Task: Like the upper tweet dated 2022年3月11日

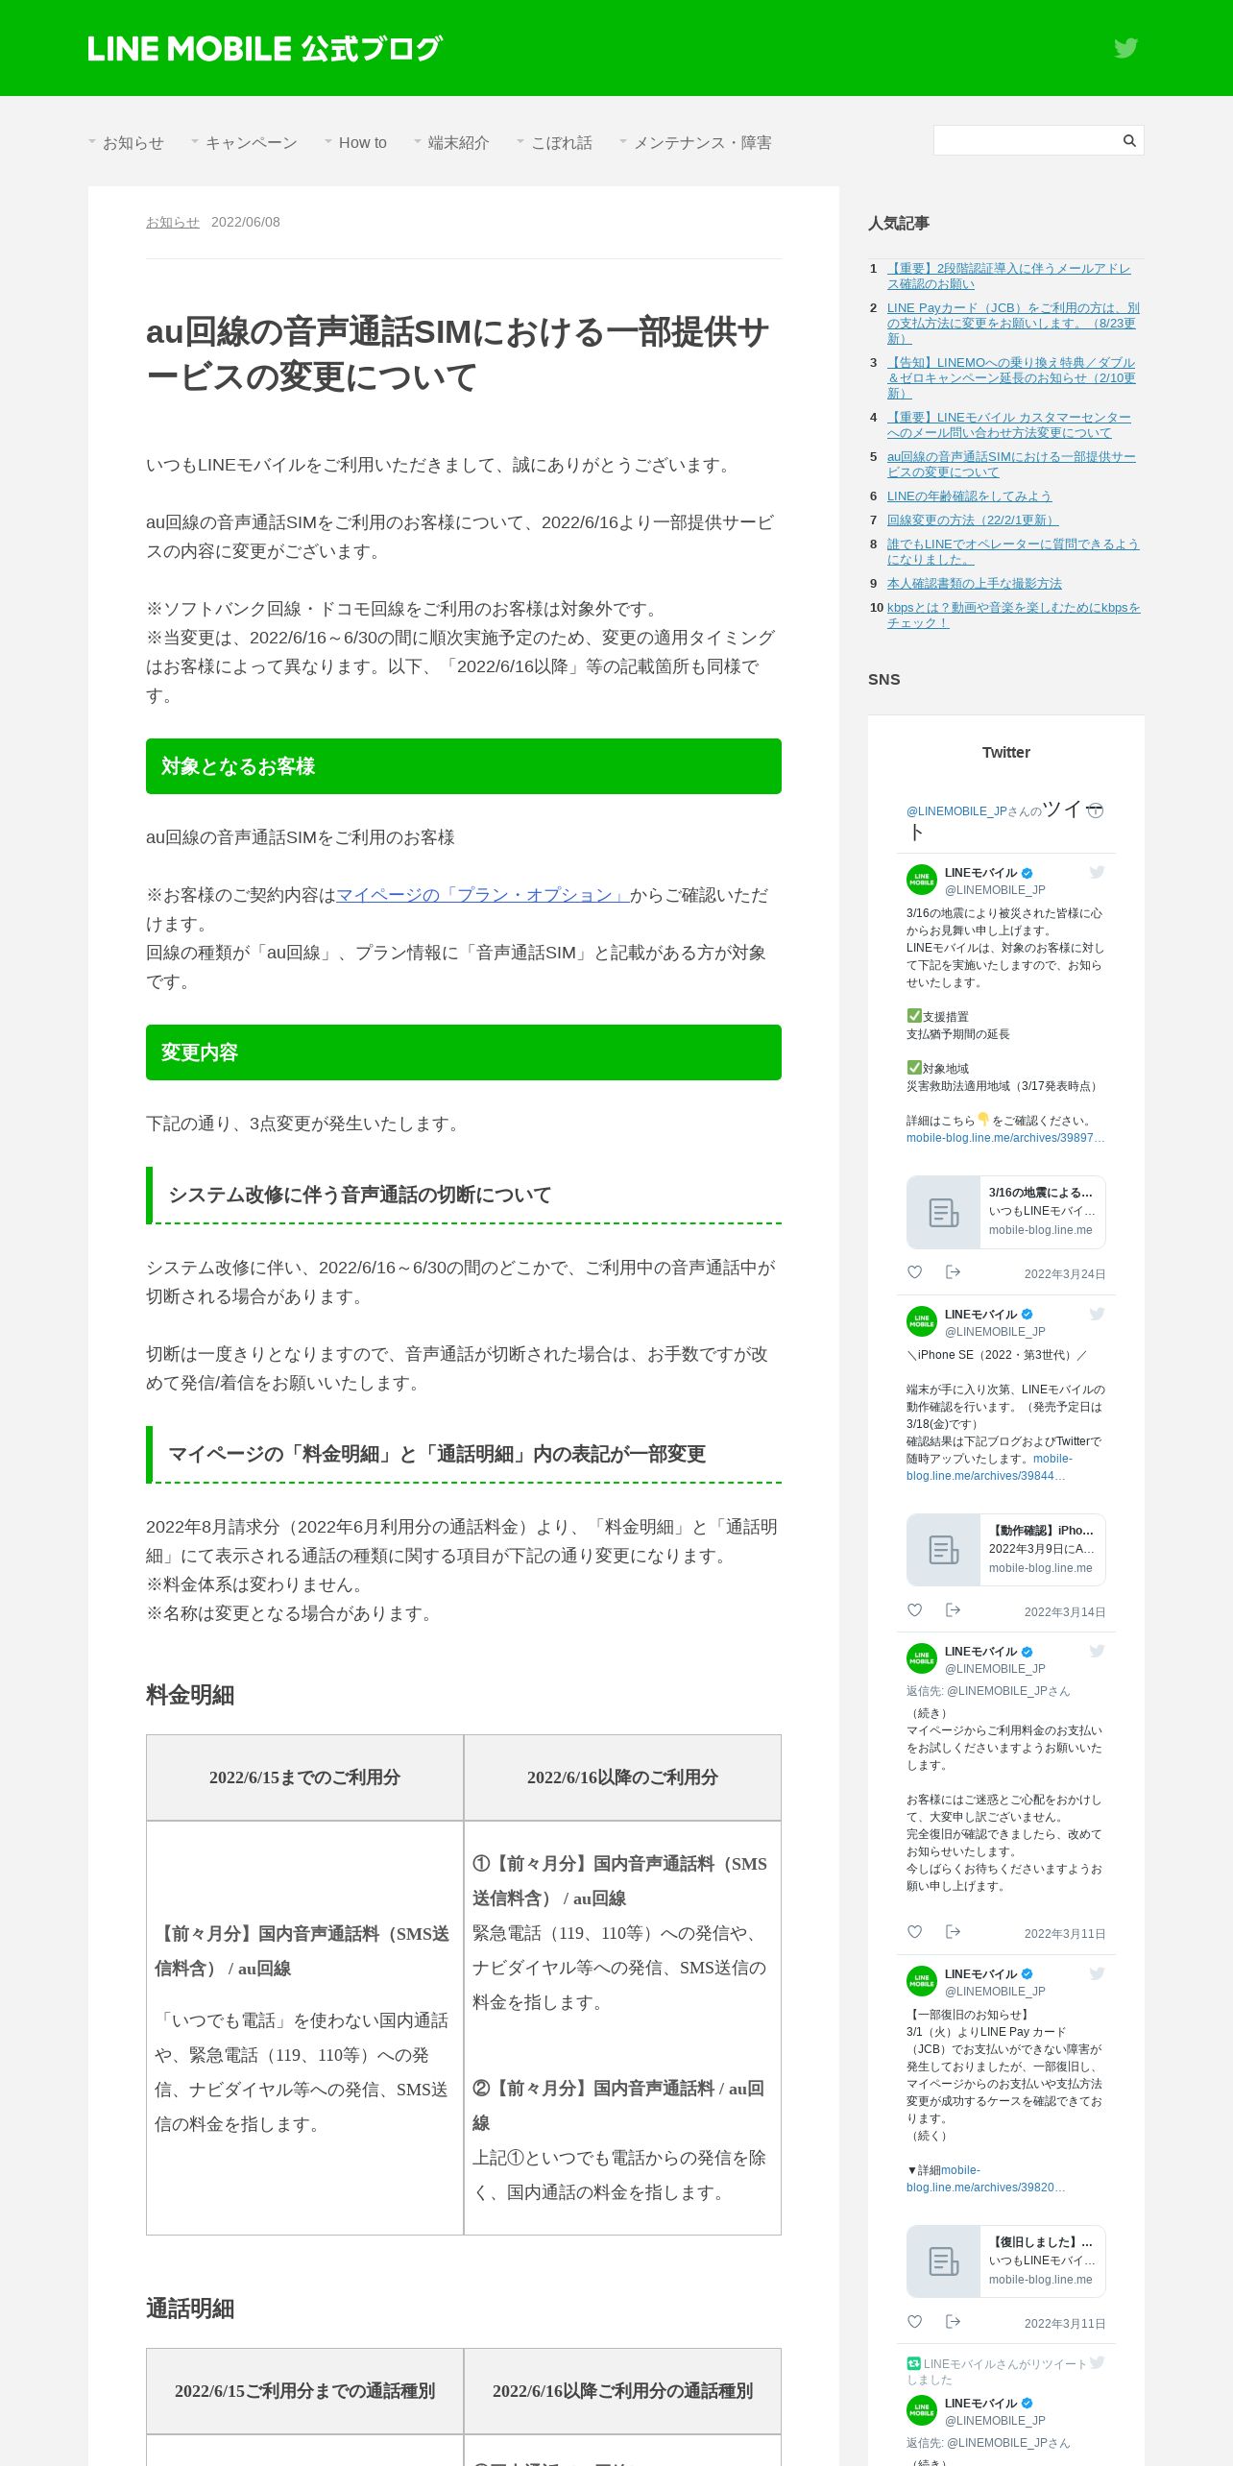Action: (914, 1932)
